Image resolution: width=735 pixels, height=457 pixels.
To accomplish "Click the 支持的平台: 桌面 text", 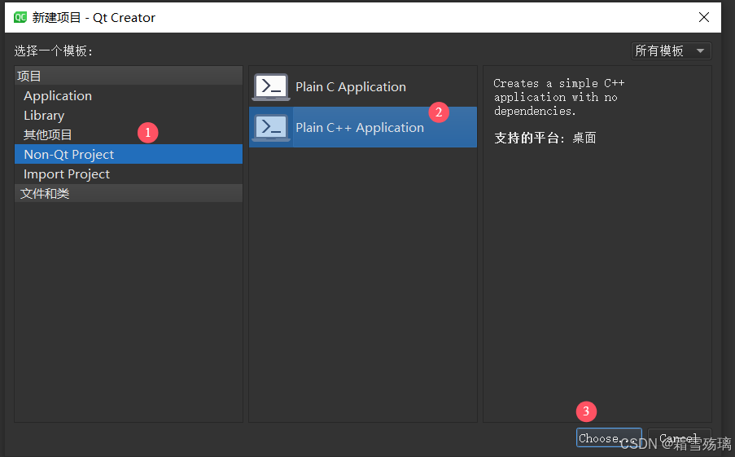I will (x=545, y=138).
